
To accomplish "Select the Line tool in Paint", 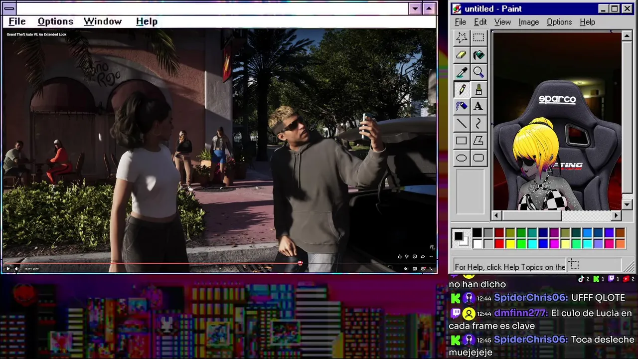I will [x=462, y=123].
